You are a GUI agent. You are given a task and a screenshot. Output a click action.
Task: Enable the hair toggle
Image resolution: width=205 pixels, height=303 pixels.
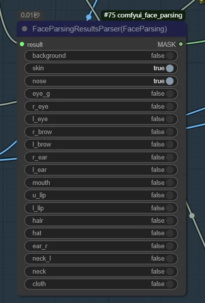coord(101,220)
